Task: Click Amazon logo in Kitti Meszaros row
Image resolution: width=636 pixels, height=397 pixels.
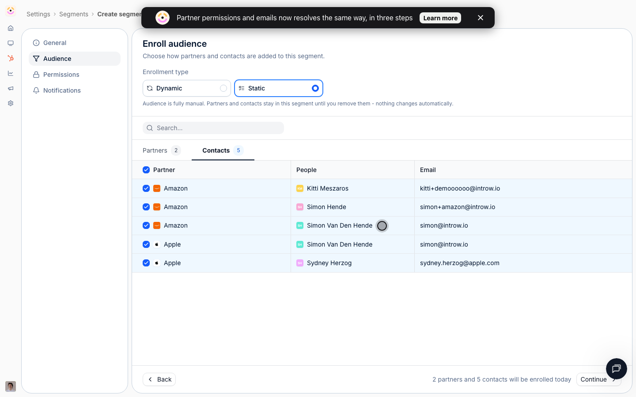Action: point(157,188)
